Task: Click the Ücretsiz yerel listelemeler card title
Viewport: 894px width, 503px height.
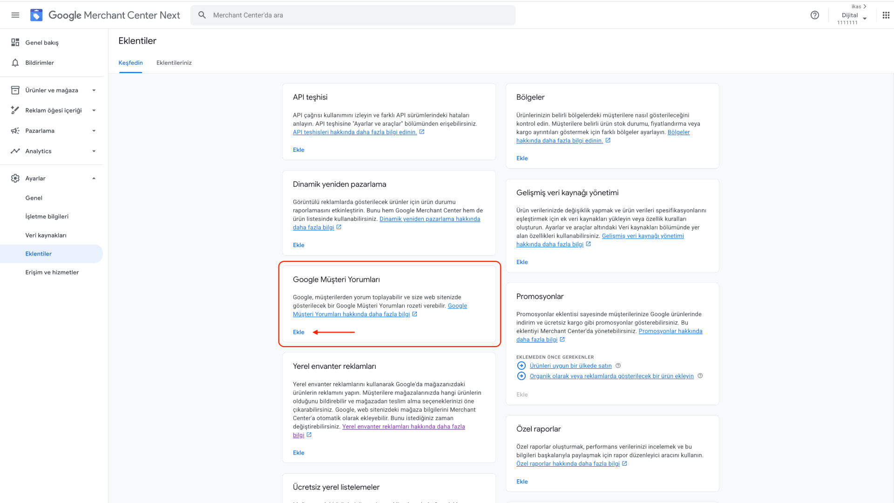Action: [336, 487]
